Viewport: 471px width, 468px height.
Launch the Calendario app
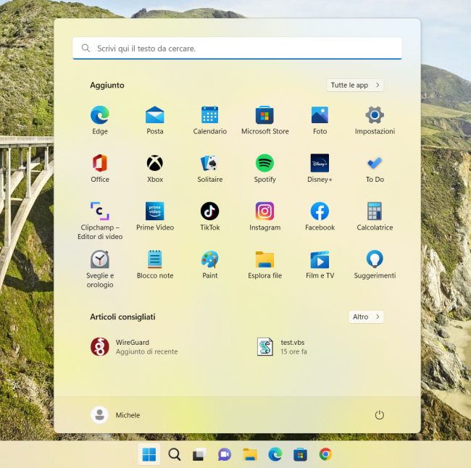click(x=209, y=120)
